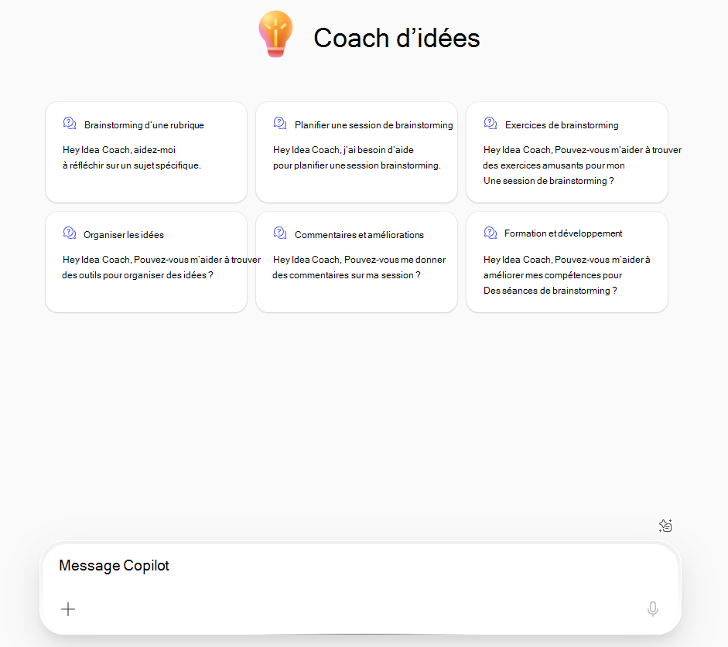Open the Commentaires et améliorations prompt title
This screenshot has height=647, width=728.
[359, 235]
